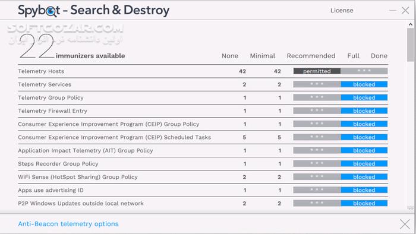This screenshot has width=416, height=234.
Task: Click the scrollbar up arrow
Action: pos(411,24)
